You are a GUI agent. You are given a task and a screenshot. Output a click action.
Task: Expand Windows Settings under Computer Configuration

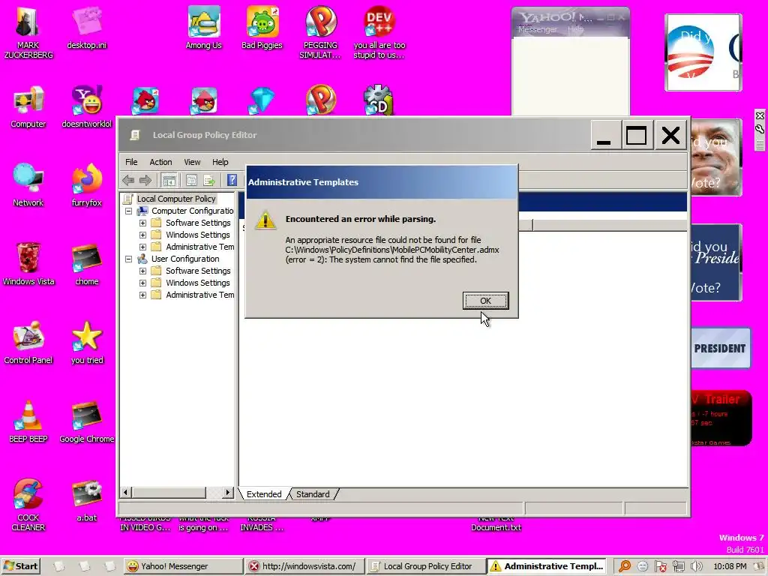(x=142, y=235)
